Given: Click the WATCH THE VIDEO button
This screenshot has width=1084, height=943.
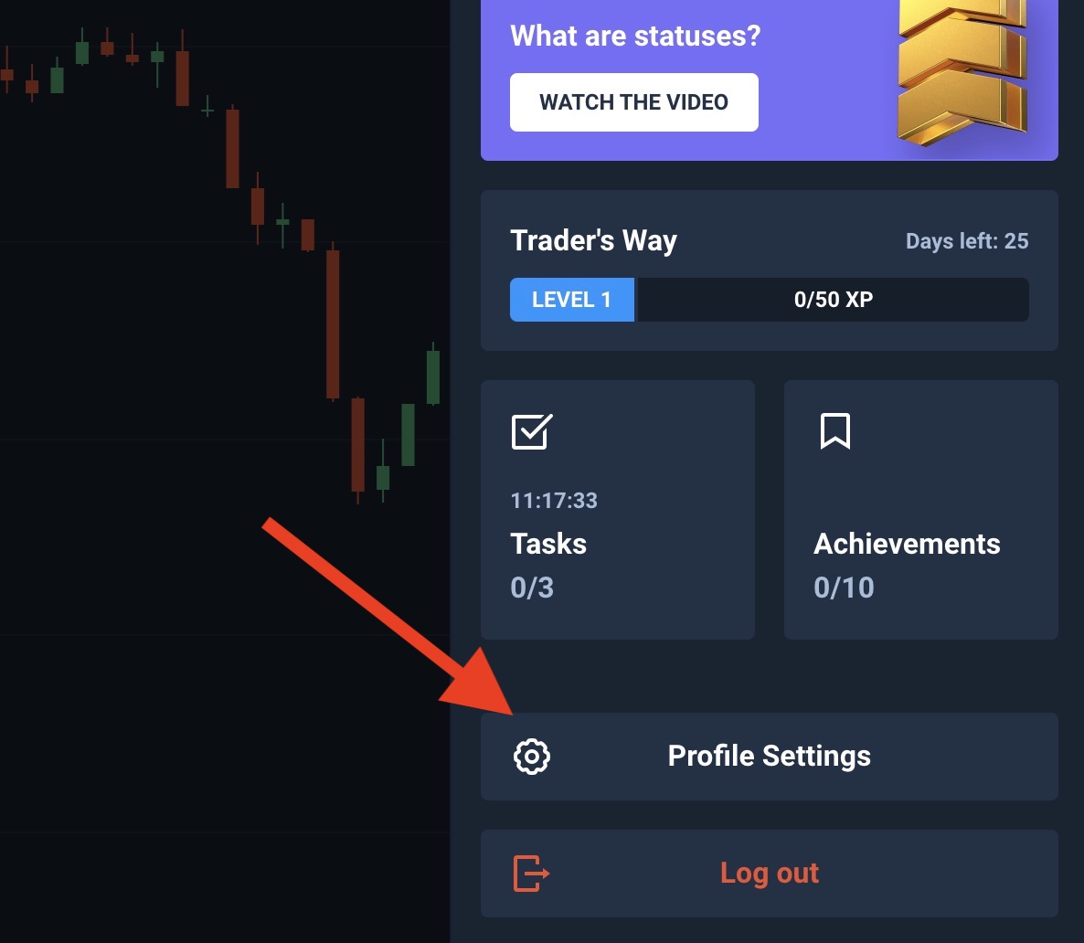Looking at the screenshot, I should [x=633, y=102].
